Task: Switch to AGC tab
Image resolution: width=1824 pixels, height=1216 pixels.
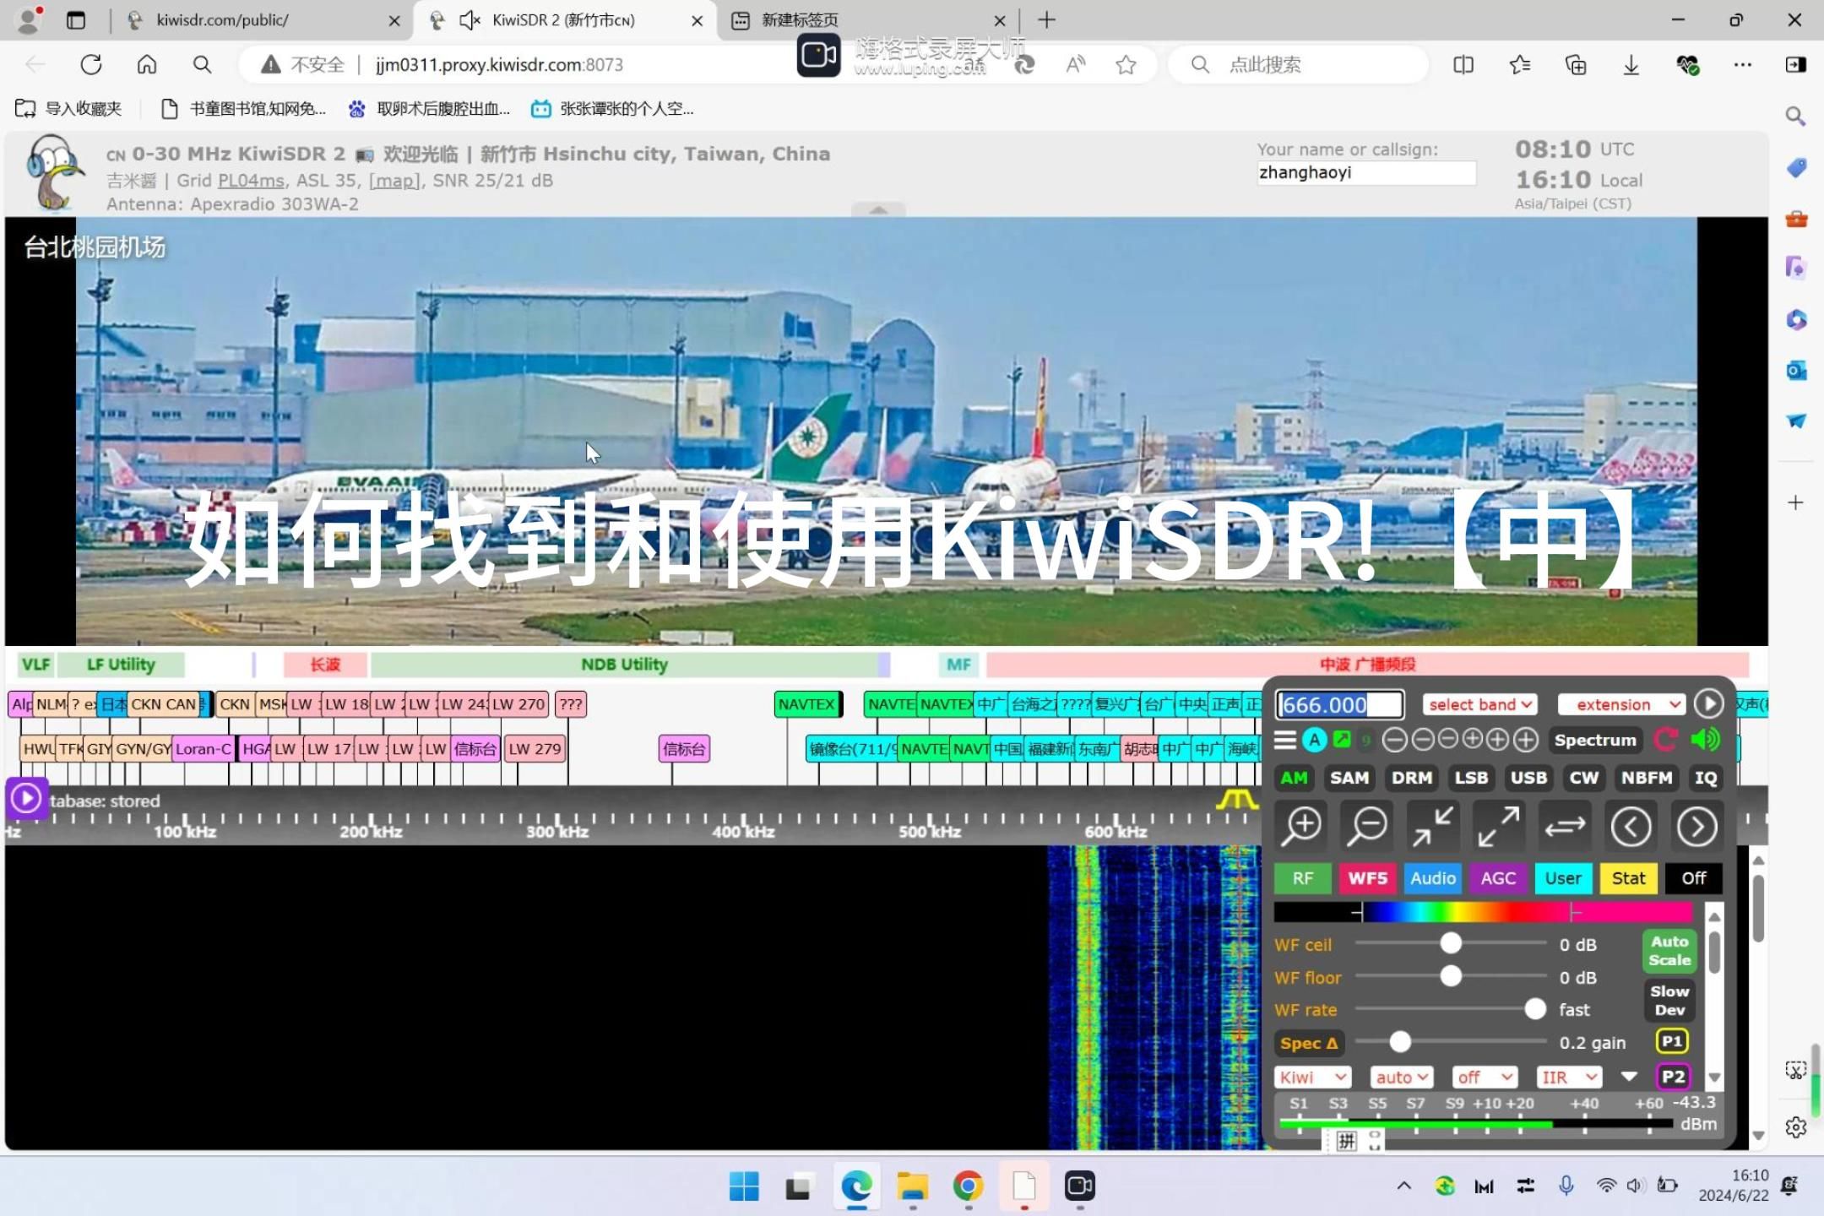Action: coord(1498,878)
